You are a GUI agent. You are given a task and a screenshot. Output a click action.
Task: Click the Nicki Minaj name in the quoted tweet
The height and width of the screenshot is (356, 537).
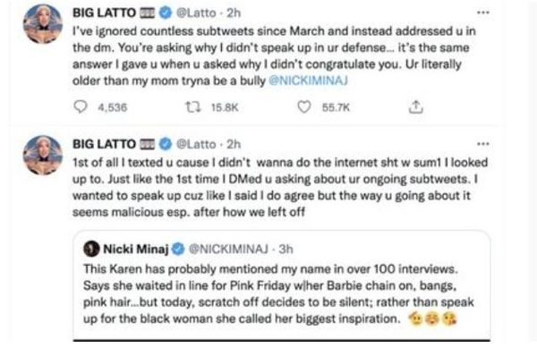click(x=136, y=249)
